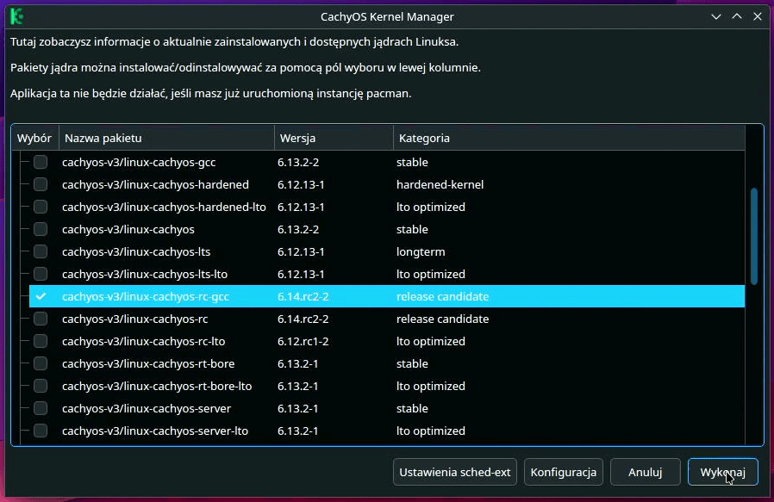Check the cachyos-v3/linux-cachyos-rc box
The width and height of the screenshot is (774, 502).
(41, 319)
